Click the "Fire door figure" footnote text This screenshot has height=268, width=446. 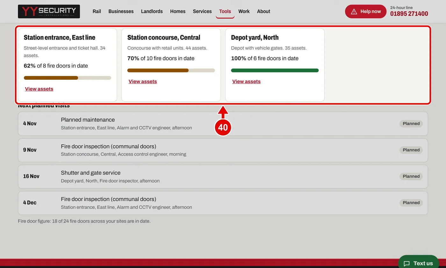click(x=84, y=221)
